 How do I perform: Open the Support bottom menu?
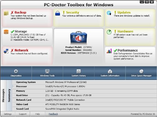tap(23, 114)
